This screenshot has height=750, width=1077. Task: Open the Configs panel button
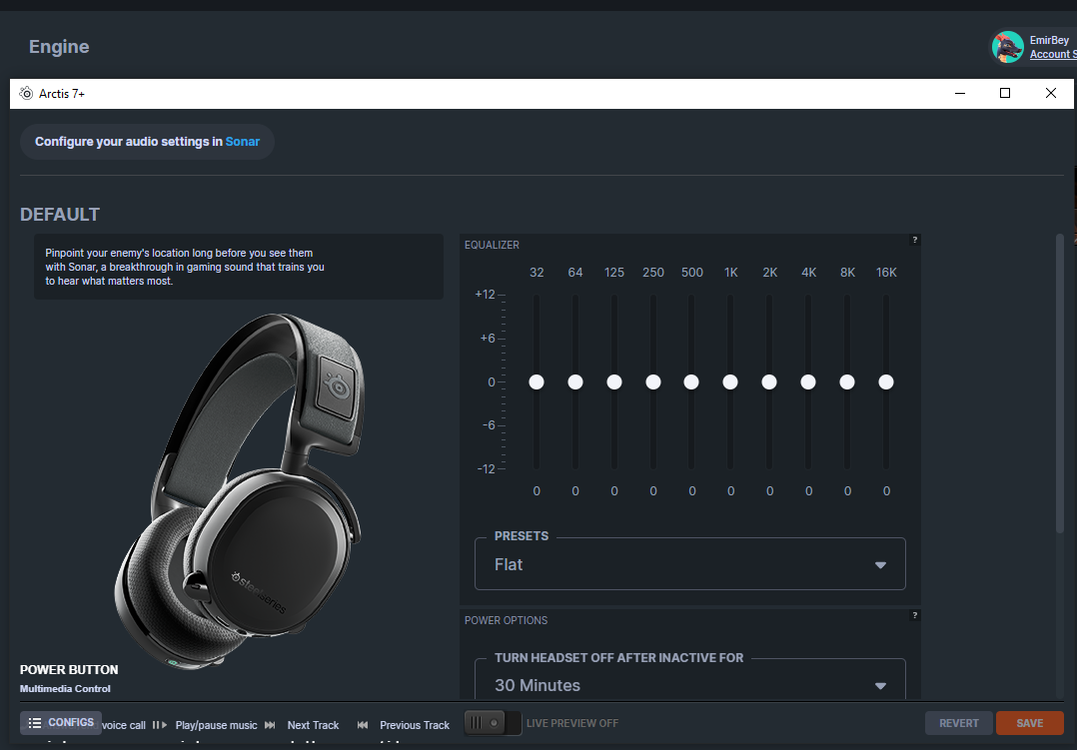pos(60,722)
